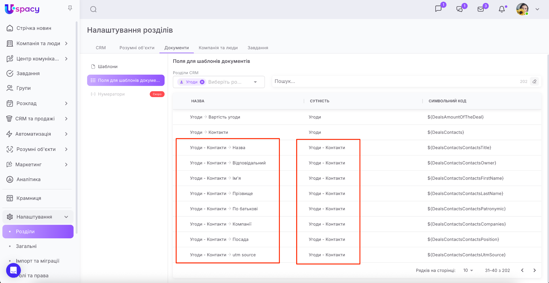Remove the Угоди chip from filter
The image size is (549, 283).
pyautogui.click(x=202, y=82)
